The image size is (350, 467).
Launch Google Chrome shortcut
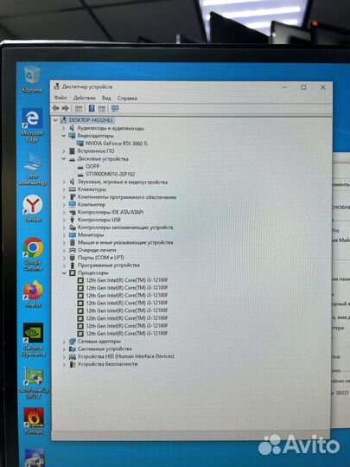33,253
